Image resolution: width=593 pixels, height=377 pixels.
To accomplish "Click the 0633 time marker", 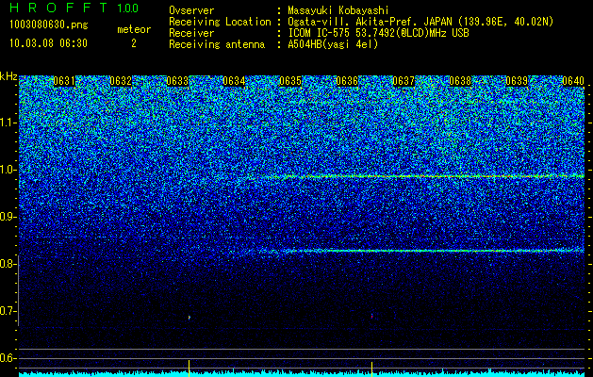I will point(177,81).
